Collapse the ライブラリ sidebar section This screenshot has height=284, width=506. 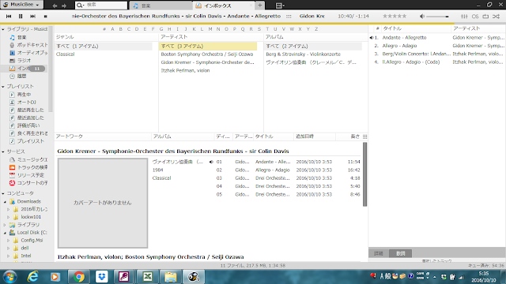[x=3, y=29]
